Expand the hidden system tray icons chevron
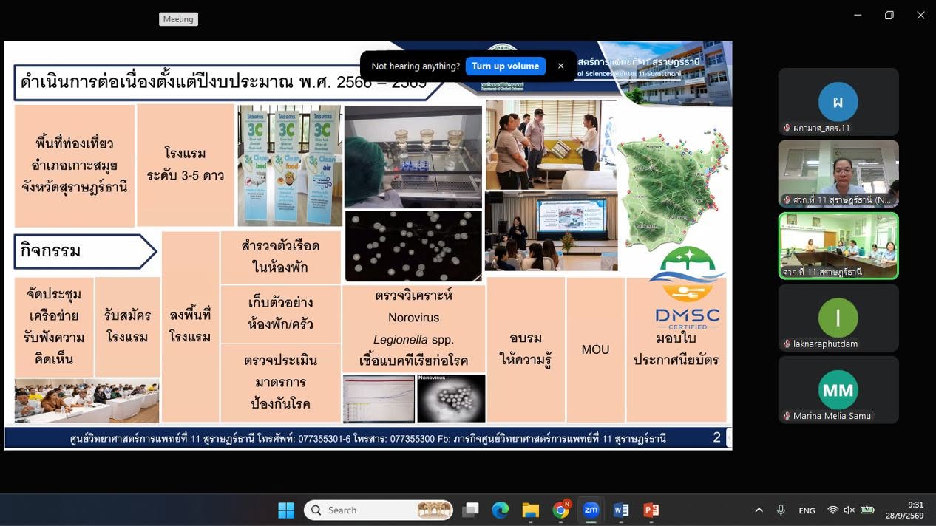Image resolution: width=936 pixels, height=526 pixels. pos(759,510)
